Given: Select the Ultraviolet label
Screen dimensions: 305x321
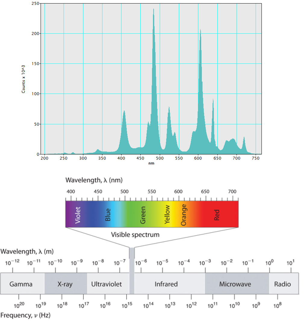Looking at the screenshot, I should coord(107,284).
